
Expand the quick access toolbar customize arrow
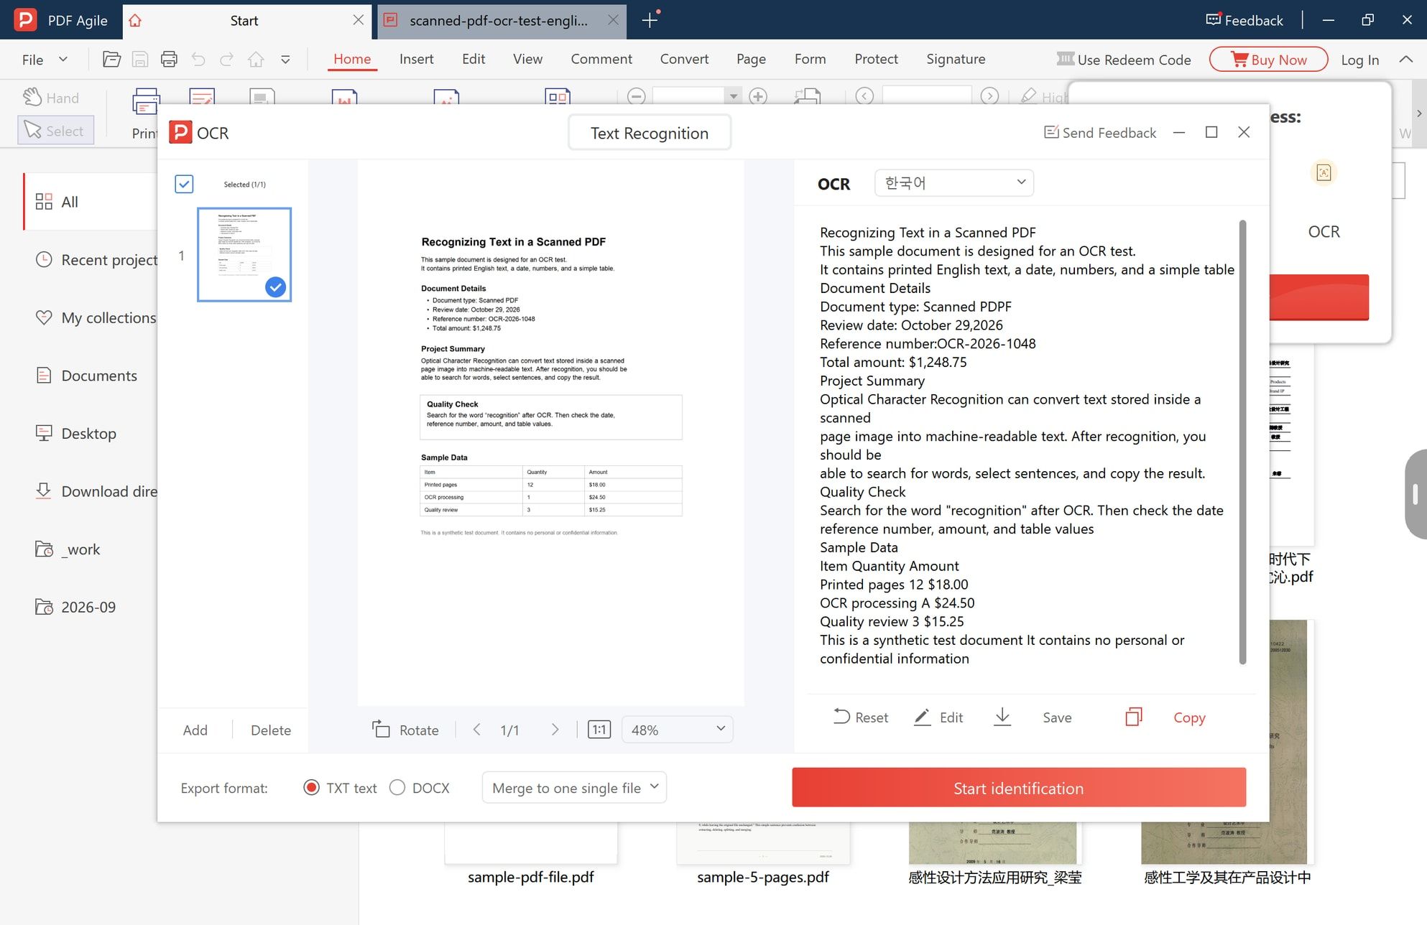pyautogui.click(x=285, y=60)
